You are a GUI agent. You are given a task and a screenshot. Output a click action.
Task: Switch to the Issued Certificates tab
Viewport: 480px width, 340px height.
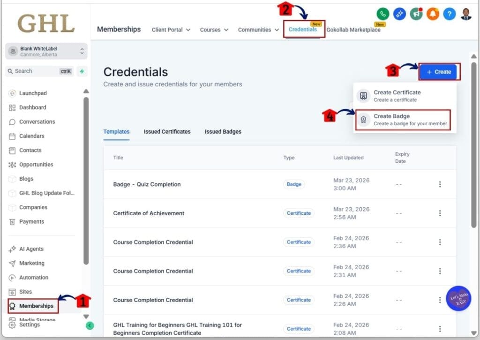tap(167, 132)
